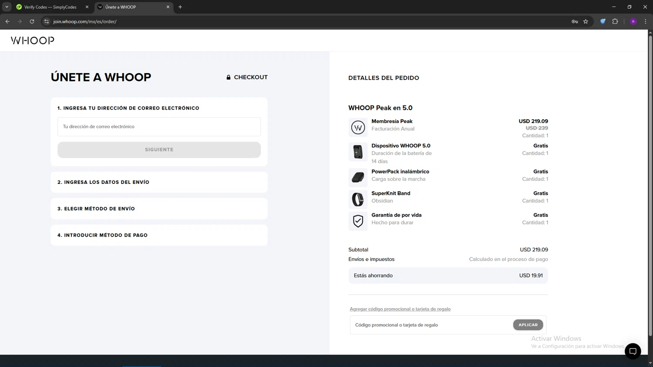This screenshot has height=367, width=653.
Task: Click the address bar URL
Action: click(85, 21)
